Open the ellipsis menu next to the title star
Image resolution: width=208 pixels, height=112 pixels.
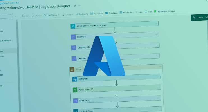79,5
